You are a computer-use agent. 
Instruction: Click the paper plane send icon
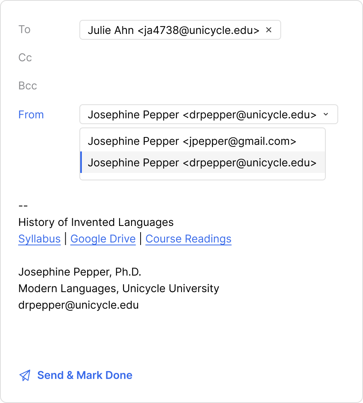[25, 376]
